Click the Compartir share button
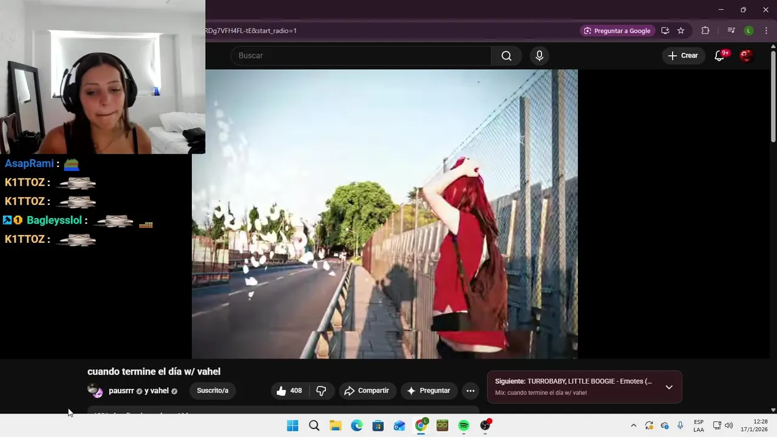 coord(367,391)
